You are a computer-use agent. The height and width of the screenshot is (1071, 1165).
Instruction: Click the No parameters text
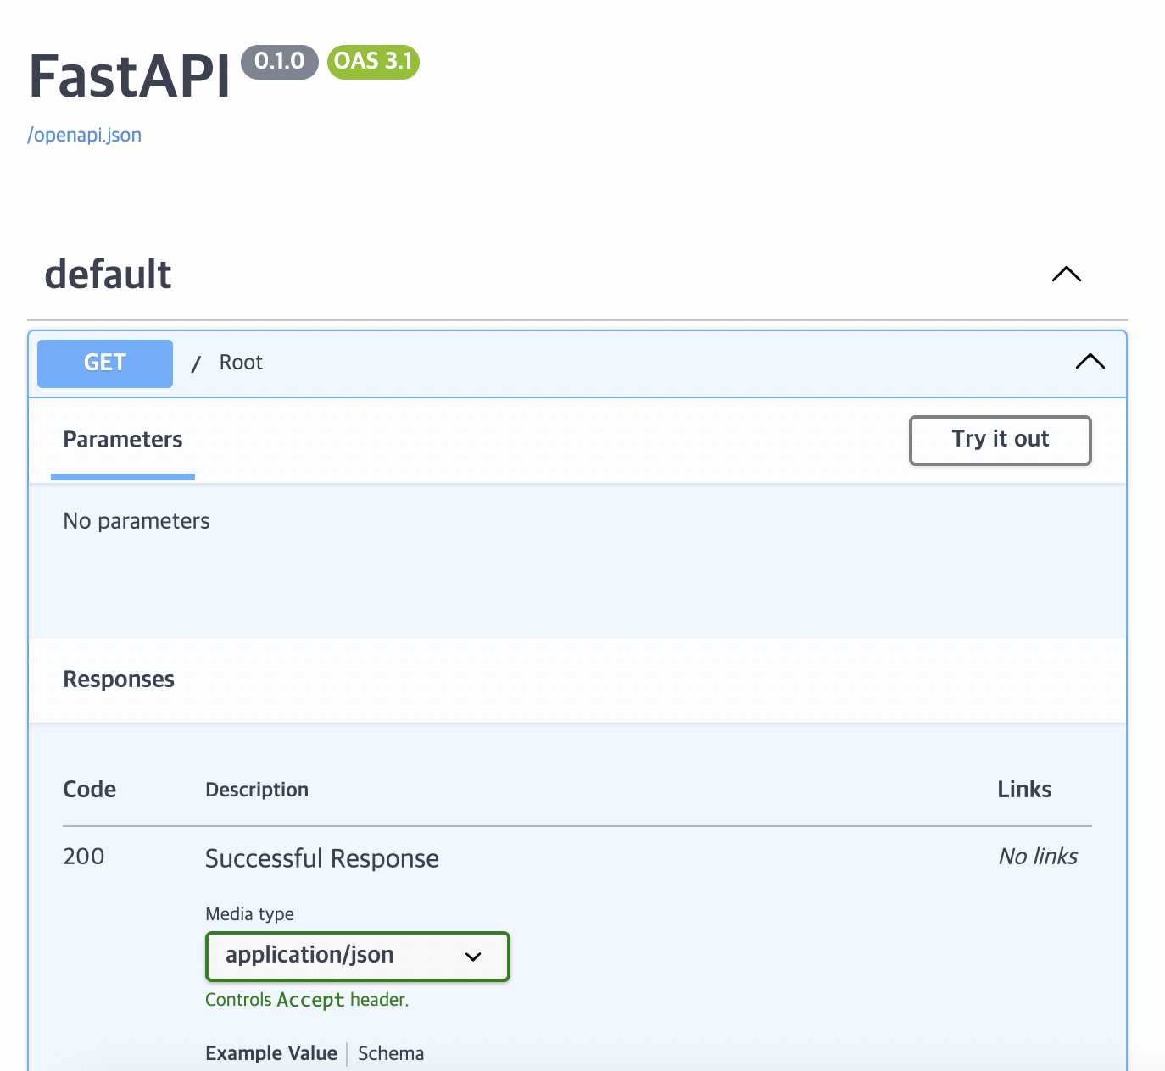click(137, 521)
